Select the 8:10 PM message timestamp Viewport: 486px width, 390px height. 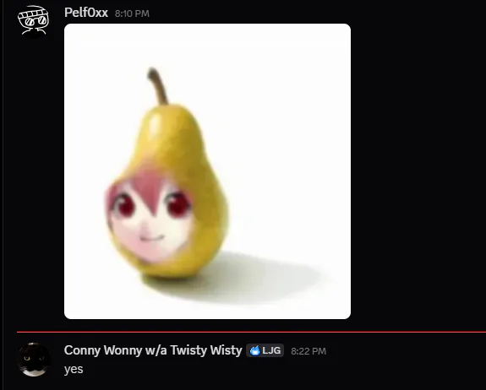tap(132, 14)
